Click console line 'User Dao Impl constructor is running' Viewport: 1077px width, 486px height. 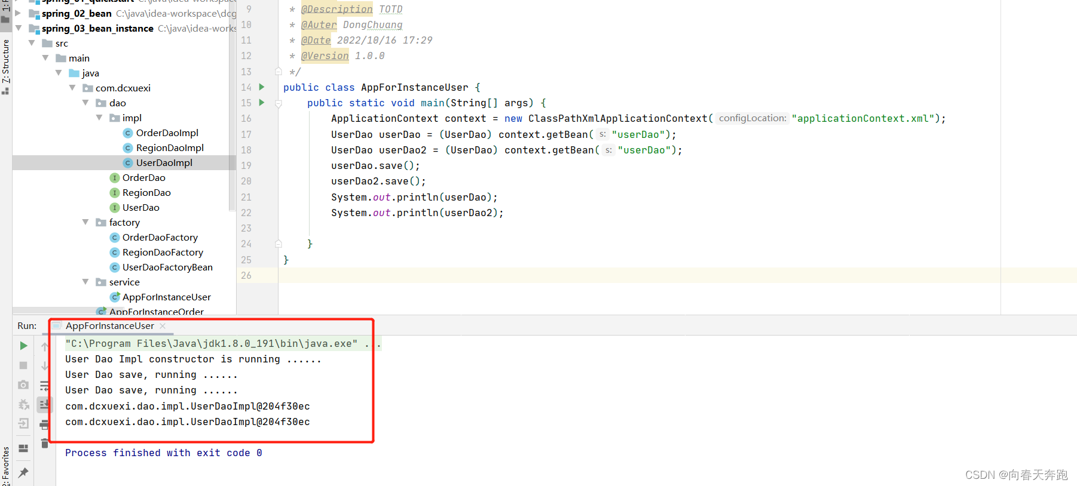coord(193,359)
